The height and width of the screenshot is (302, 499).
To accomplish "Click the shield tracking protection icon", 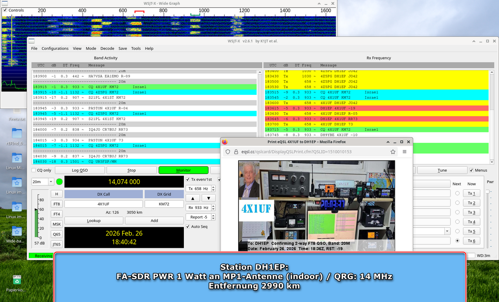I will pos(228,152).
